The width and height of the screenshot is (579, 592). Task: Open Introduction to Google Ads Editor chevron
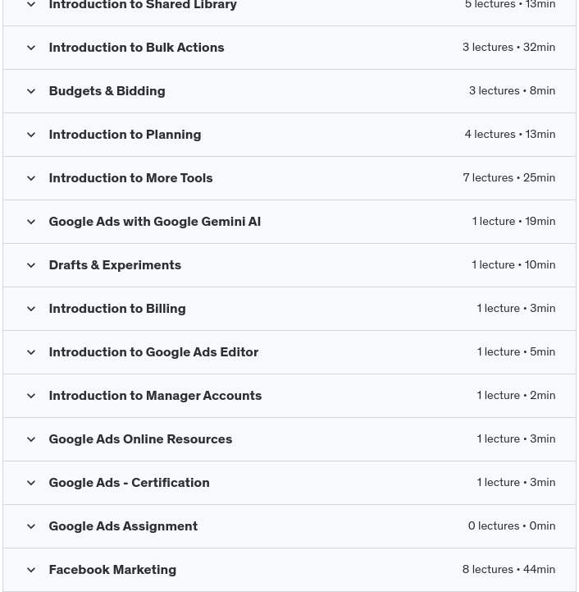(31, 352)
